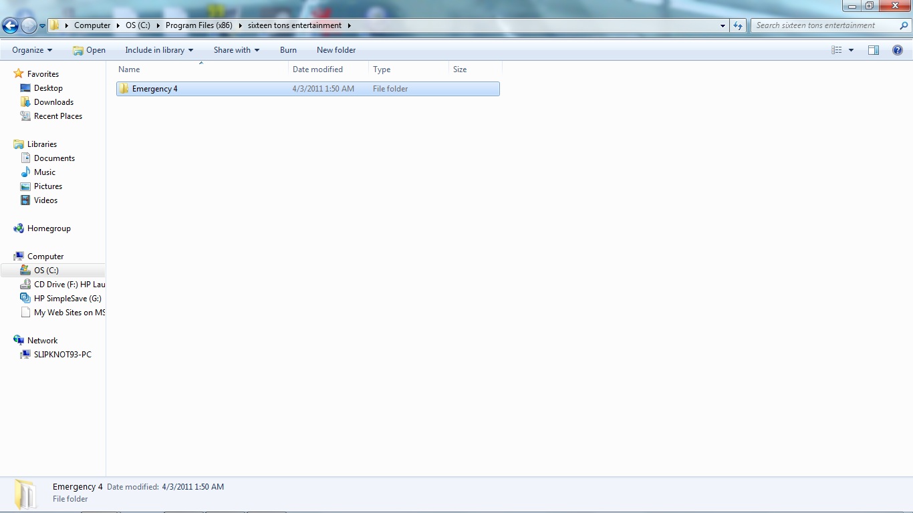Open the Organize menu
Viewport: 913px width, 513px height.
[x=32, y=50]
